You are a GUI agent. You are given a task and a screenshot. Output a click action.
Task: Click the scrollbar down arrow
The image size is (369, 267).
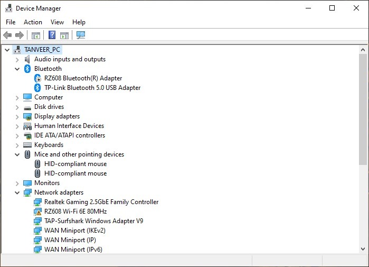pyautogui.click(x=363, y=249)
